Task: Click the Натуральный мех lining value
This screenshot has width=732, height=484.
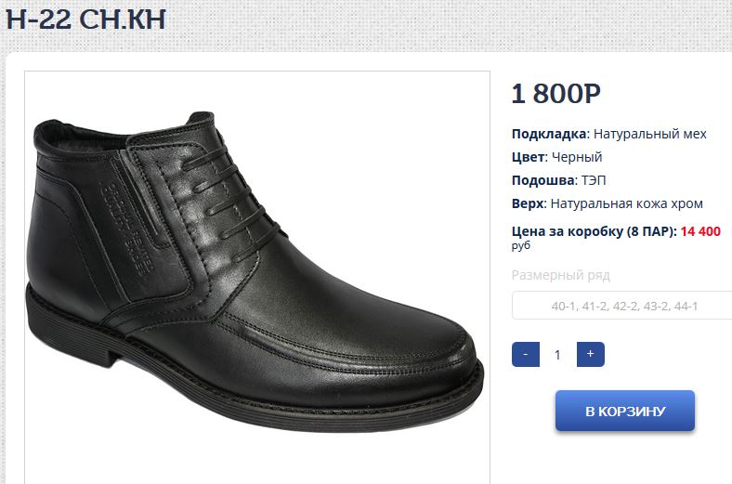Action: point(650,134)
